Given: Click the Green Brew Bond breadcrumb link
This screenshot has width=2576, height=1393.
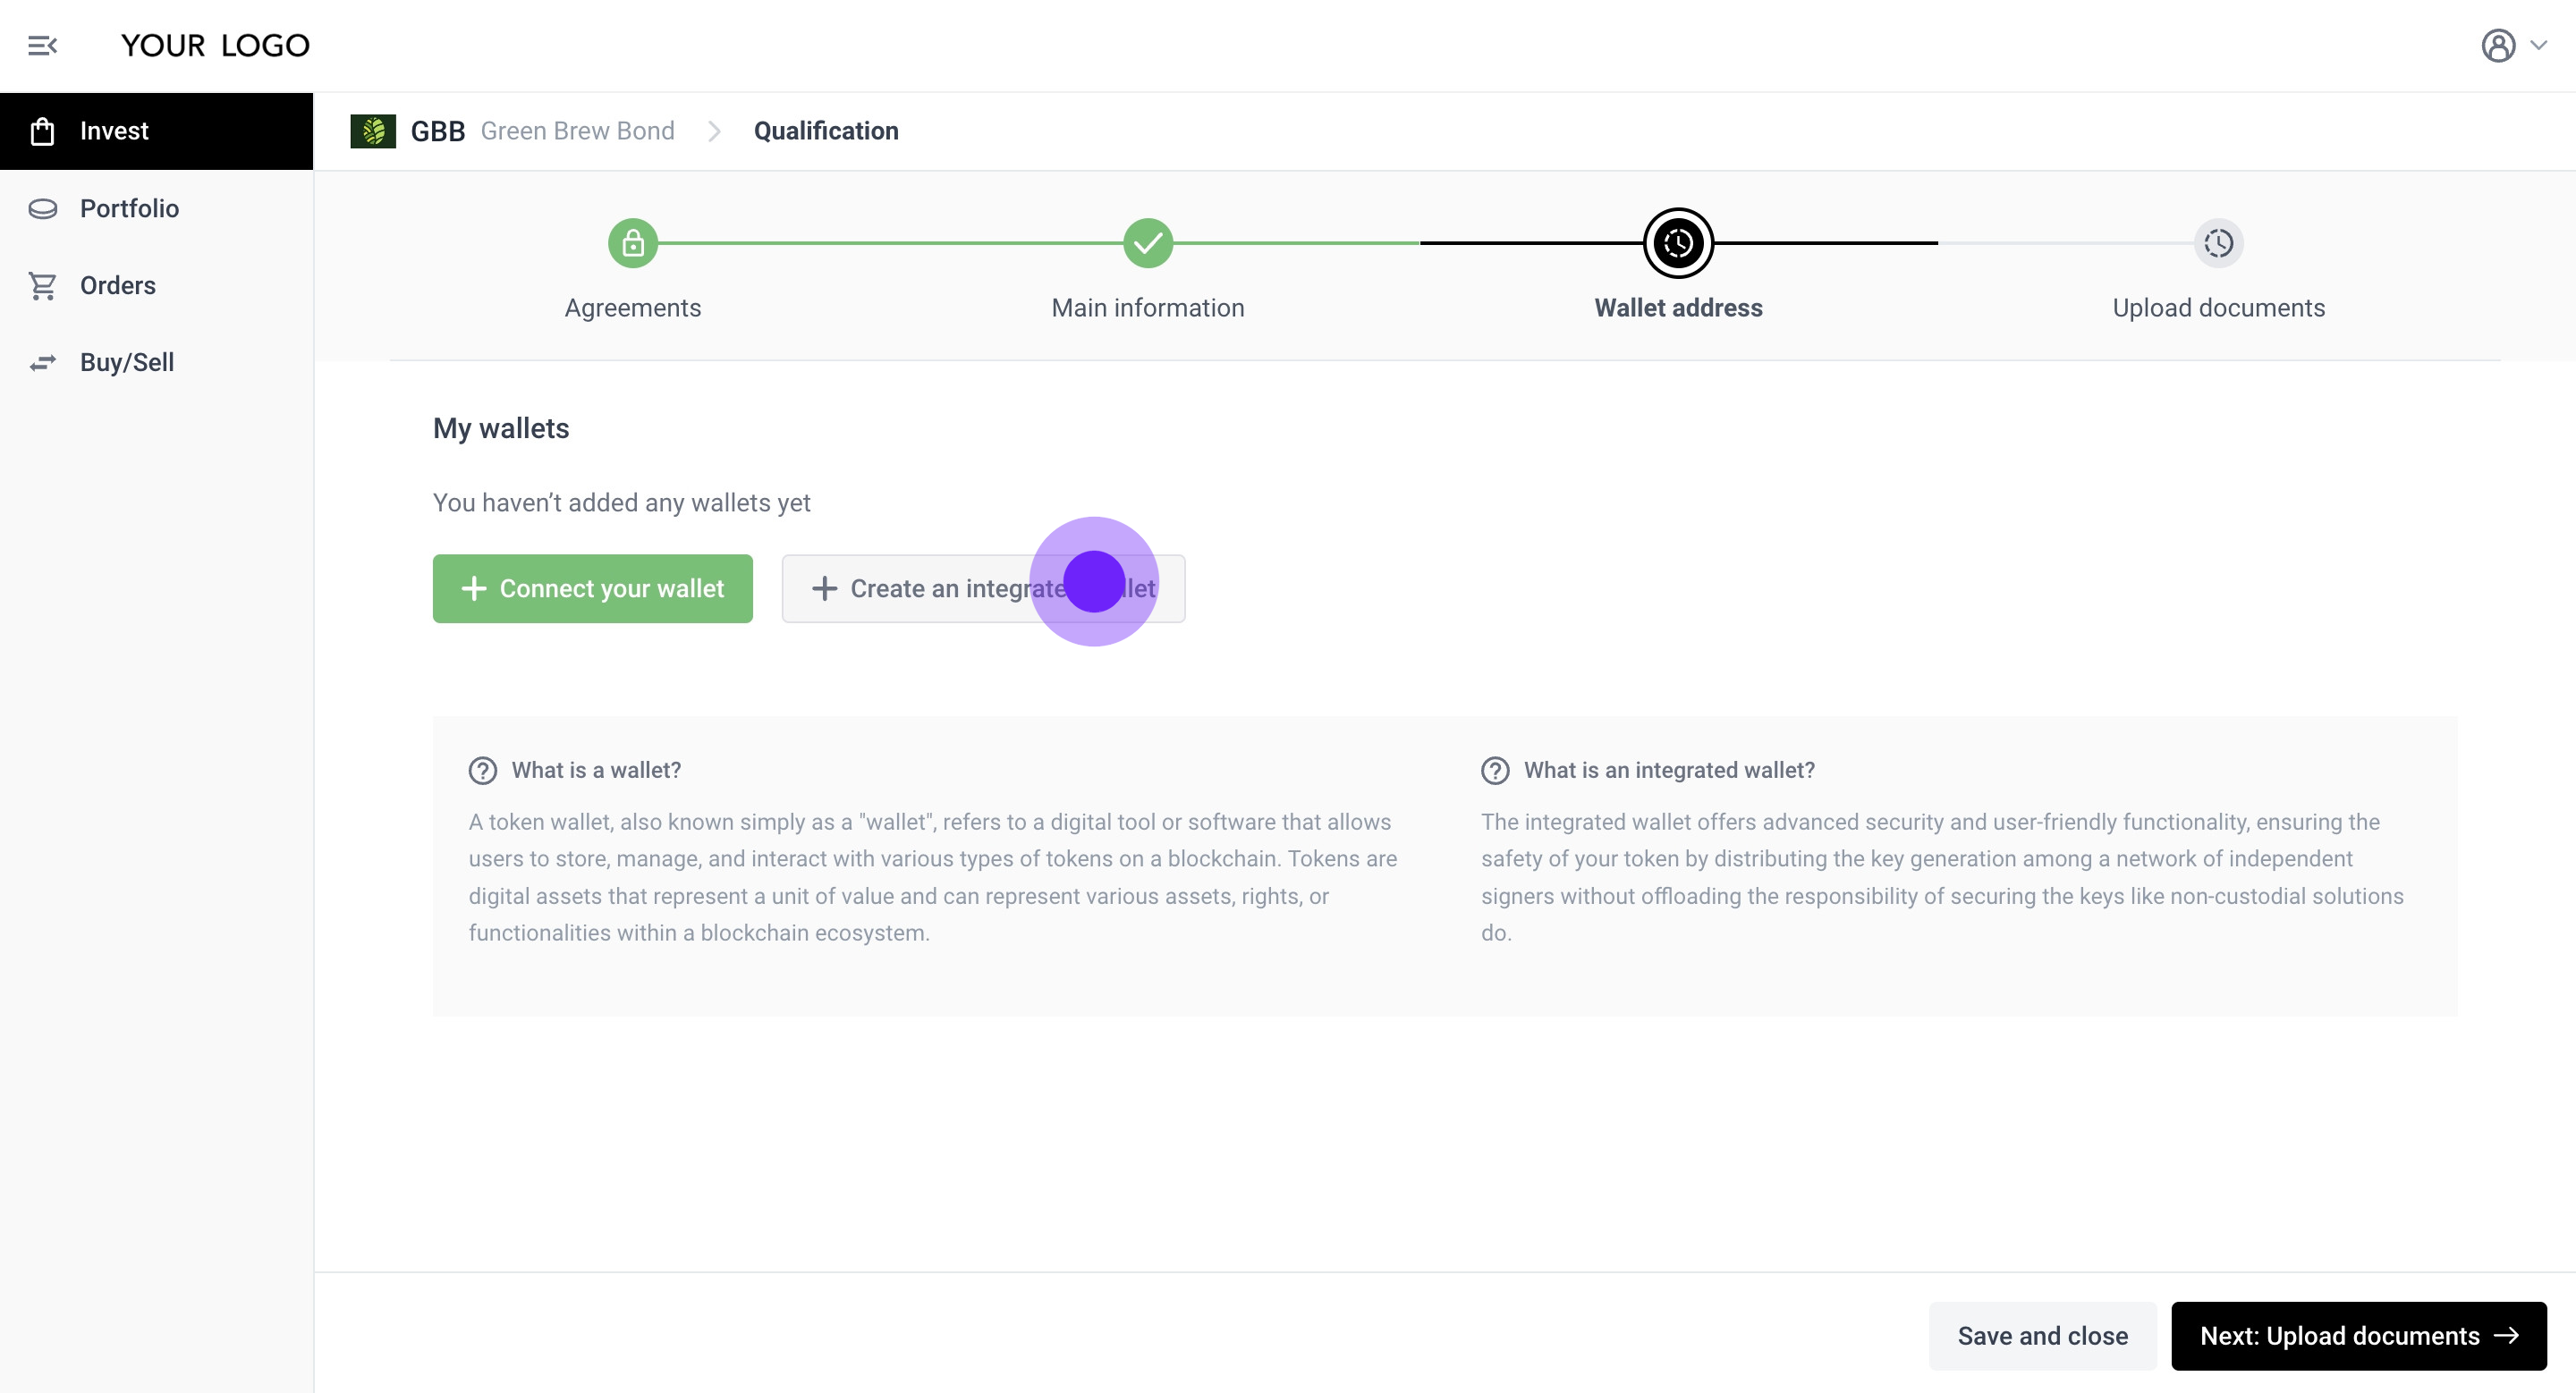Looking at the screenshot, I should [x=577, y=131].
